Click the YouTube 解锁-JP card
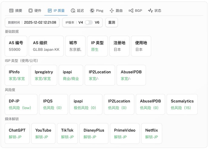Image resolution: width=209 pixels, height=149 pixels. click(43, 133)
